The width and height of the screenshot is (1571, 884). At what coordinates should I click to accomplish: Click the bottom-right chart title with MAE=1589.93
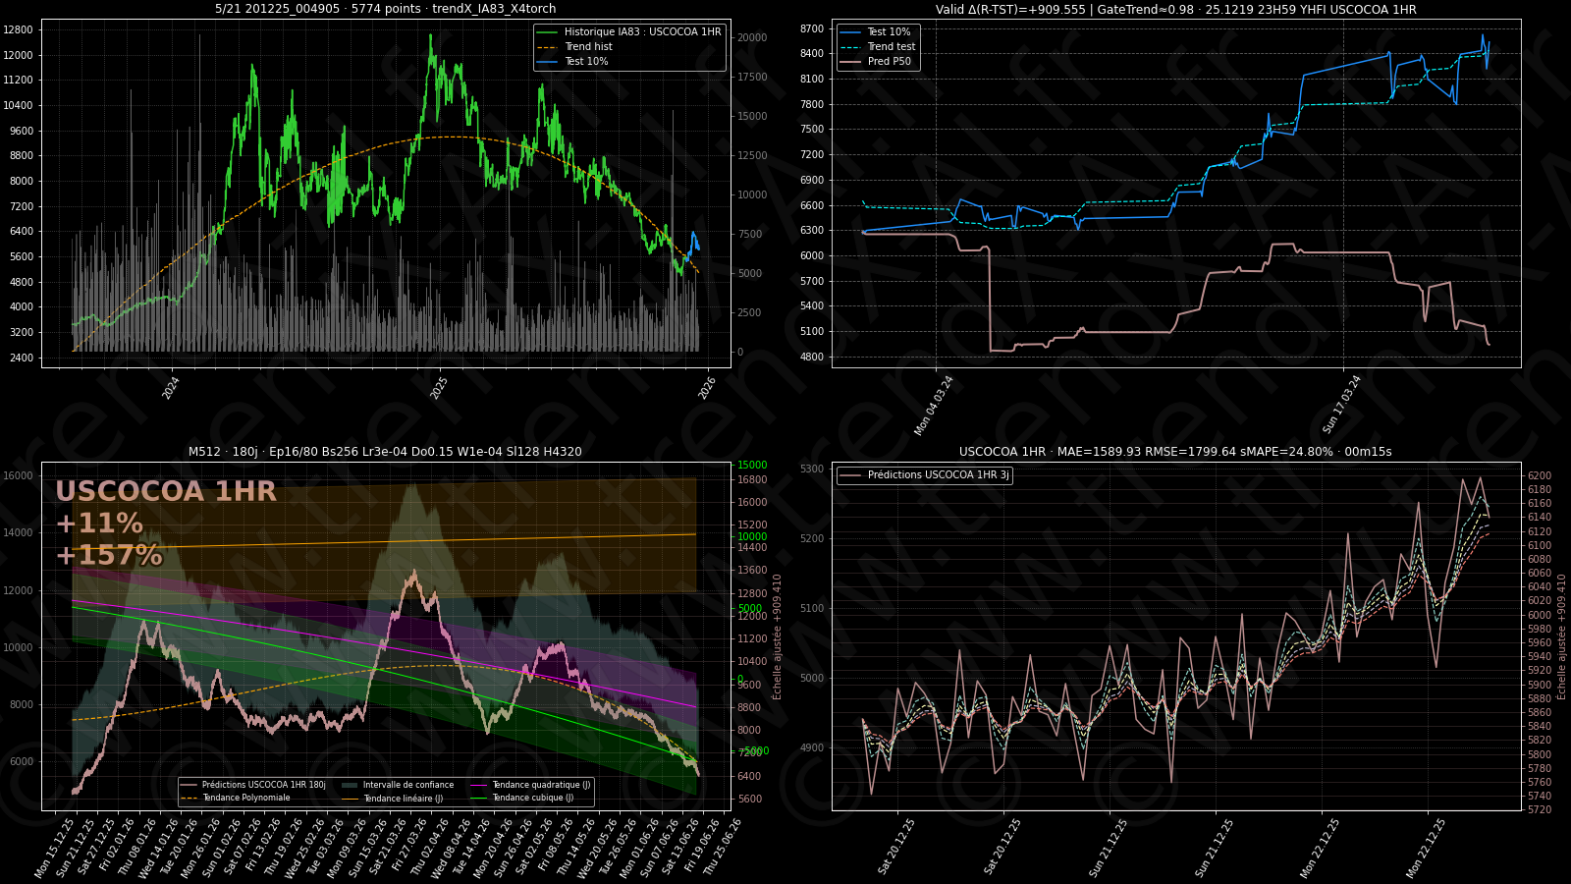pyautogui.click(x=1175, y=452)
